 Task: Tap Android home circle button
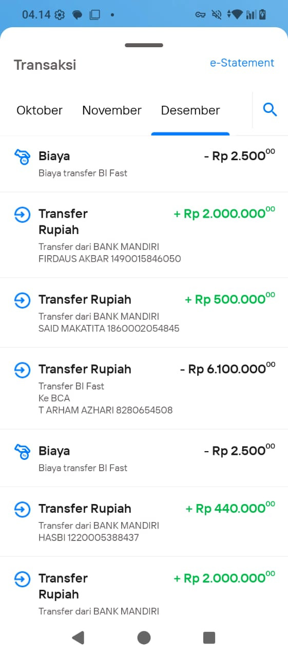pyautogui.click(x=144, y=637)
